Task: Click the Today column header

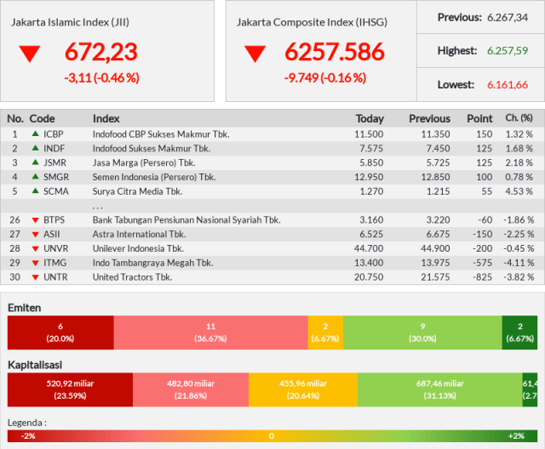Action: click(x=370, y=119)
